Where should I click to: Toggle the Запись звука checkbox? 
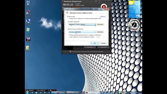[68, 16]
